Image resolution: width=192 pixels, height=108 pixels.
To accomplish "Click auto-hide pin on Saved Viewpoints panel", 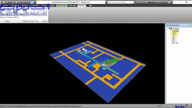I will click(x=189, y=25).
